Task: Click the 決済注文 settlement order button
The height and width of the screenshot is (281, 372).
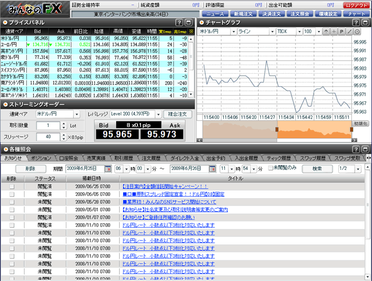Action: coord(271,14)
